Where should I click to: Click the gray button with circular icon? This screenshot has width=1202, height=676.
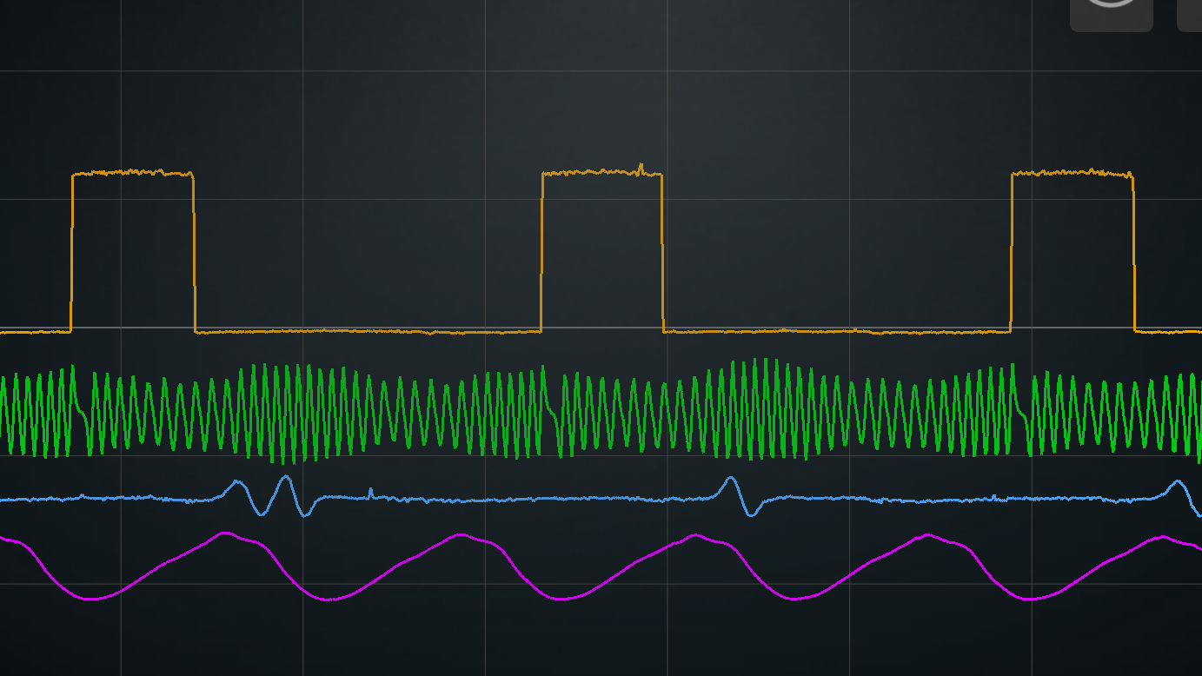click(1111, 15)
